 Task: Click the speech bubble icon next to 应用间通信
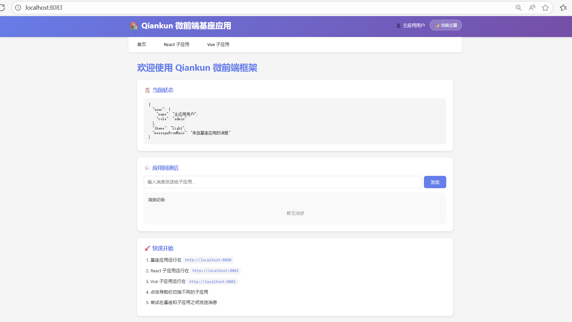[x=147, y=168]
